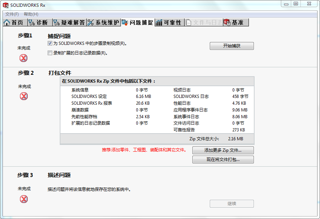Click the red X status icon for 步骤 2
The width and height of the screenshot is (320, 219).
24,96
